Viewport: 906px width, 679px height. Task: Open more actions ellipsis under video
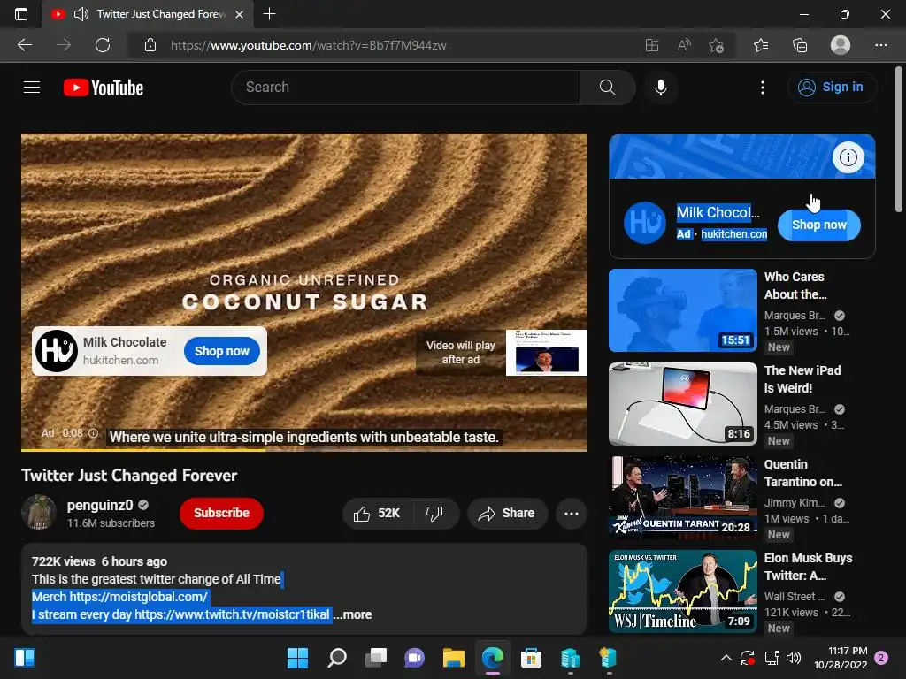click(571, 514)
